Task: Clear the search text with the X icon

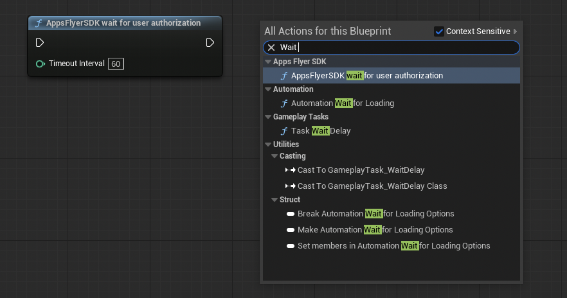Action: click(x=271, y=48)
